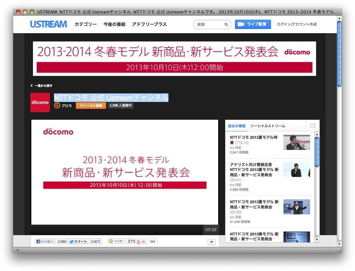Open NTTドコモ 2013夏モデル特番 video
Screen dimensions: 355x271
tap(254, 140)
